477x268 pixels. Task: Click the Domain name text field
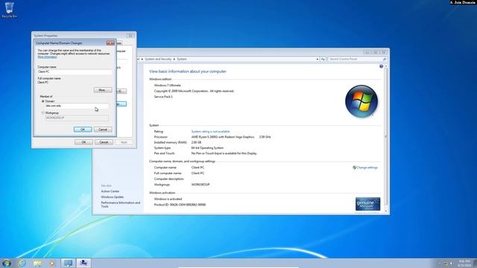click(77, 106)
